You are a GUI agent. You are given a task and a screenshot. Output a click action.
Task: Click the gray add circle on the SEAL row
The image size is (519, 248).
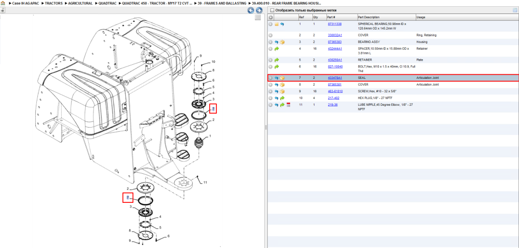click(270, 78)
